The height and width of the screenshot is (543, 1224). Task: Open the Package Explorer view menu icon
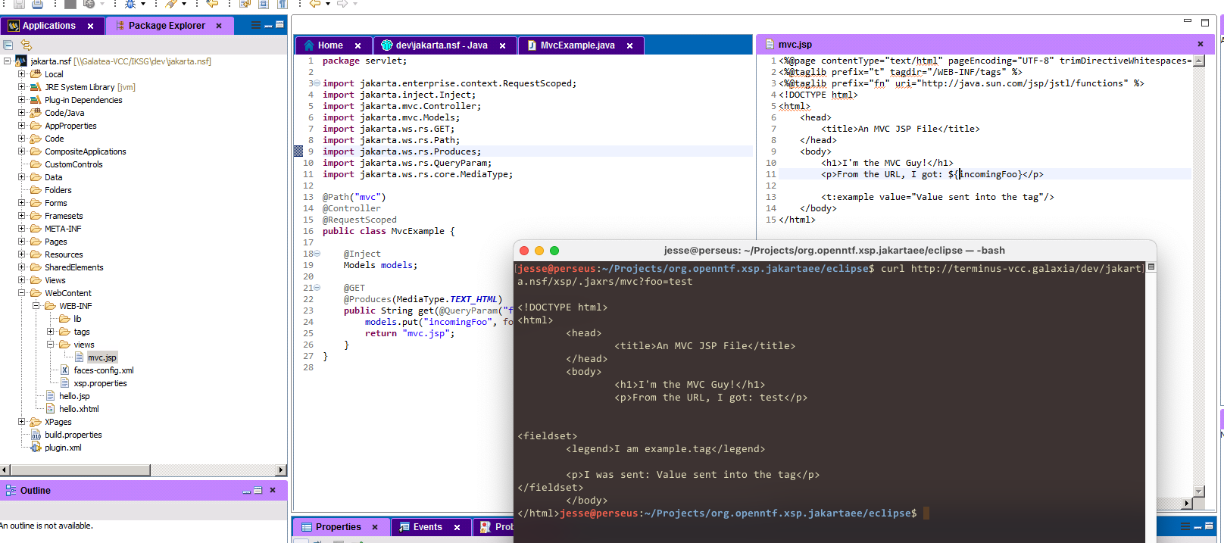255,25
